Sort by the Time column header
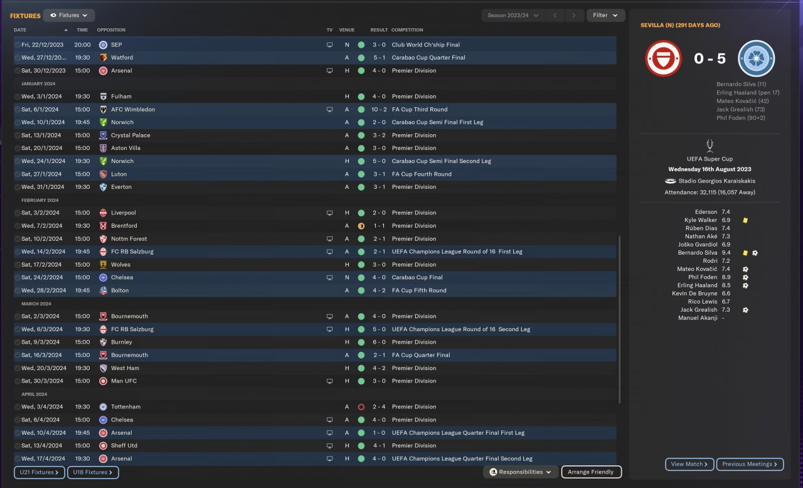The width and height of the screenshot is (803, 488). click(82, 30)
